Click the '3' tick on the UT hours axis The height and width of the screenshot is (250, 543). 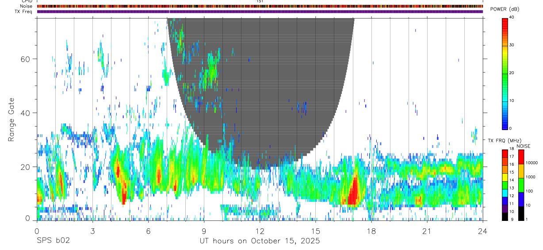92,231
